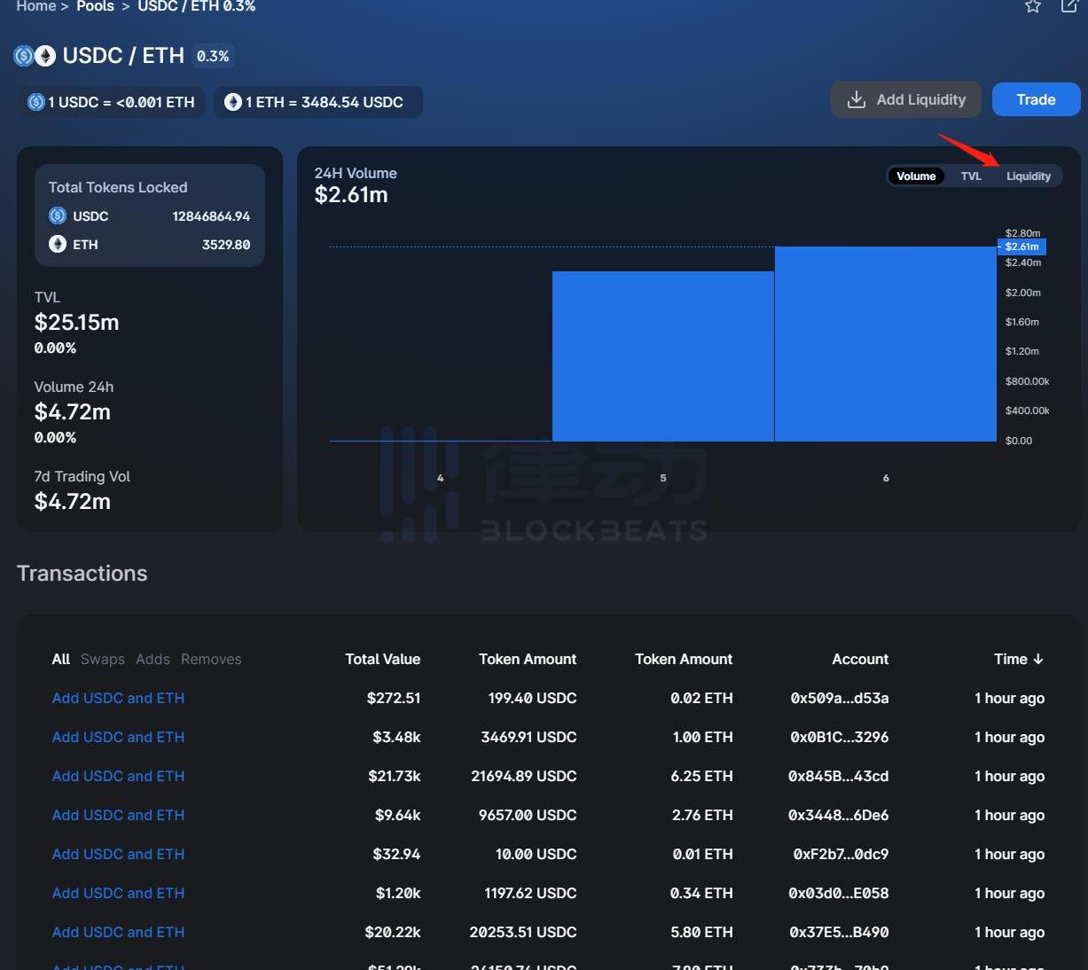The image size is (1088, 970).
Task: Open Pools breadcrumb link
Action: pos(95,7)
